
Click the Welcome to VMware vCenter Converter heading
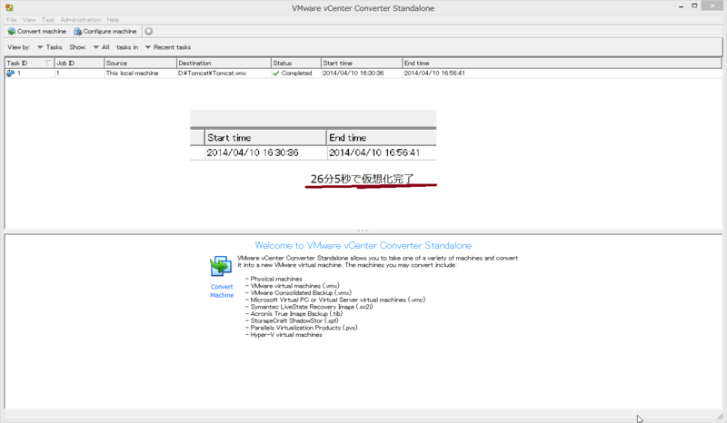[363, 246]
